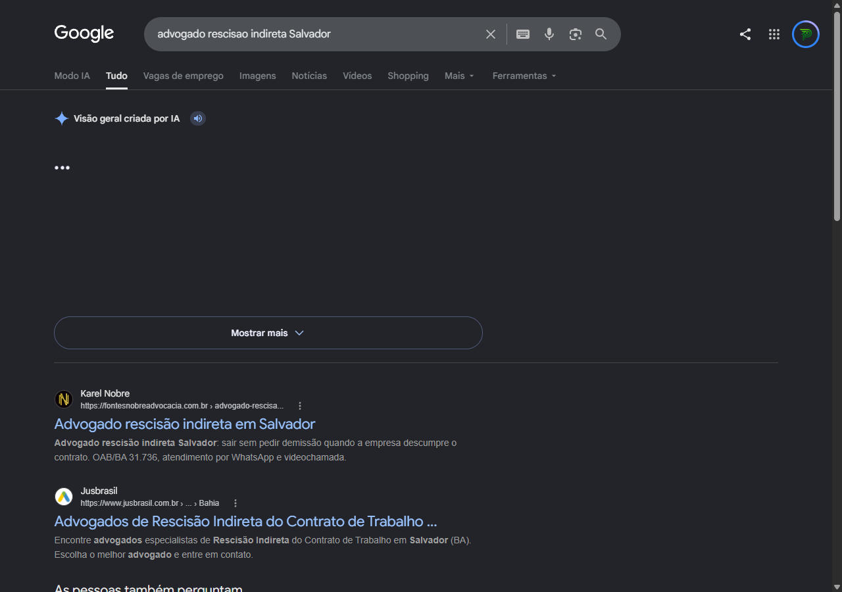The width and height of the screenshot is (842, 592).
Task: Select the Tudo results tab
Action: click(116, 76)
